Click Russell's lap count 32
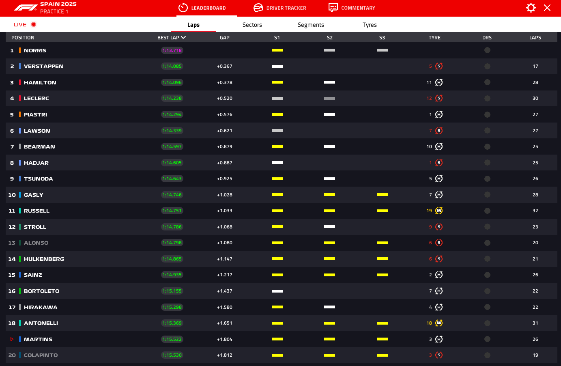Image resolution: width=561 pixels, height=366 pixels. point(535,211)
